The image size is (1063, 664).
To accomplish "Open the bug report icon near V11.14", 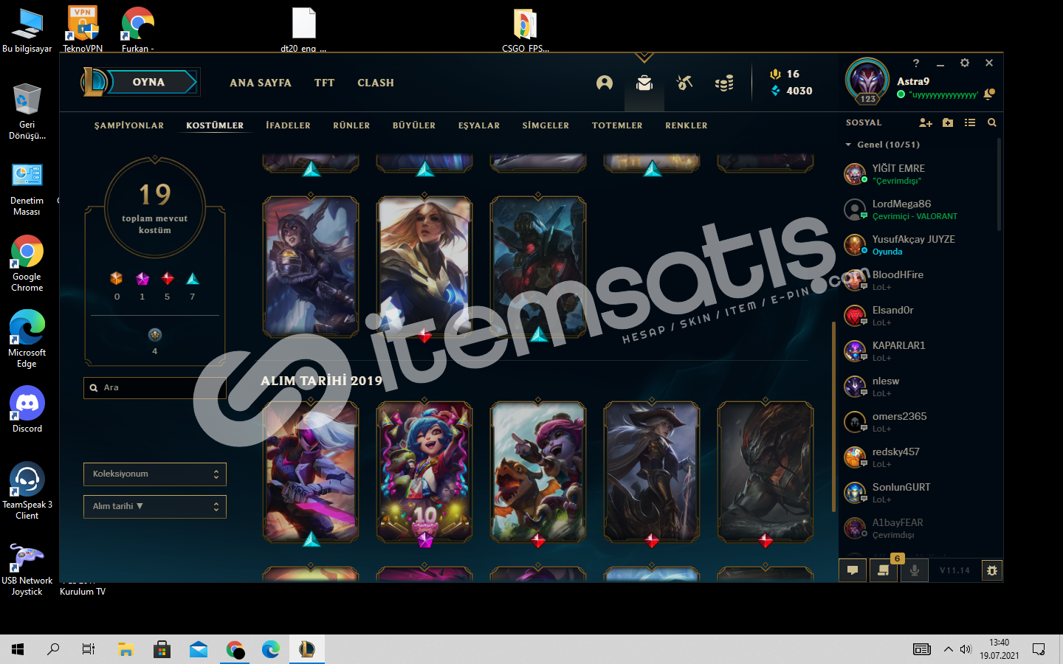I will (992, 570).
